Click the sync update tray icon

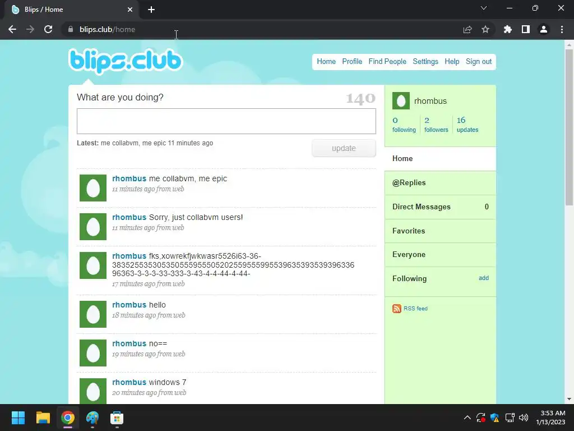(480, 418)
